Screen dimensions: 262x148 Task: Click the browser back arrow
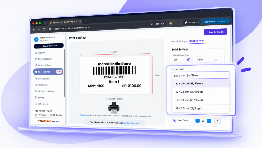pos(34,30)
